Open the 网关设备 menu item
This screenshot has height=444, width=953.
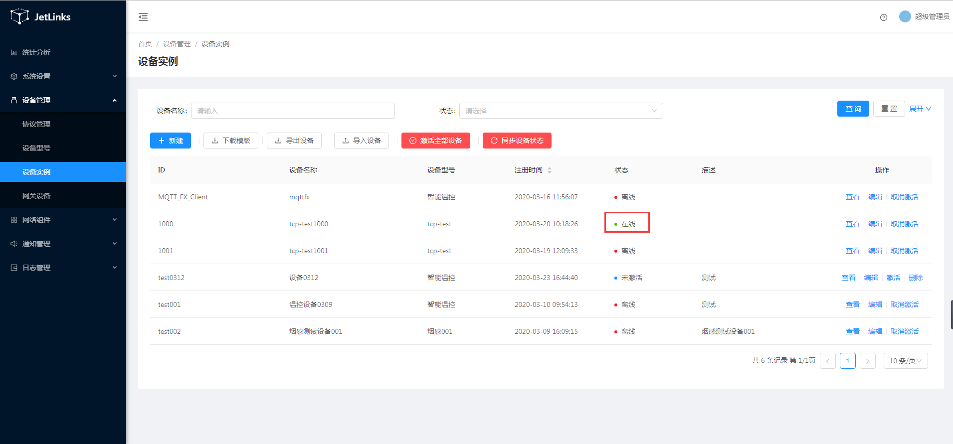(x=36, y=196)
